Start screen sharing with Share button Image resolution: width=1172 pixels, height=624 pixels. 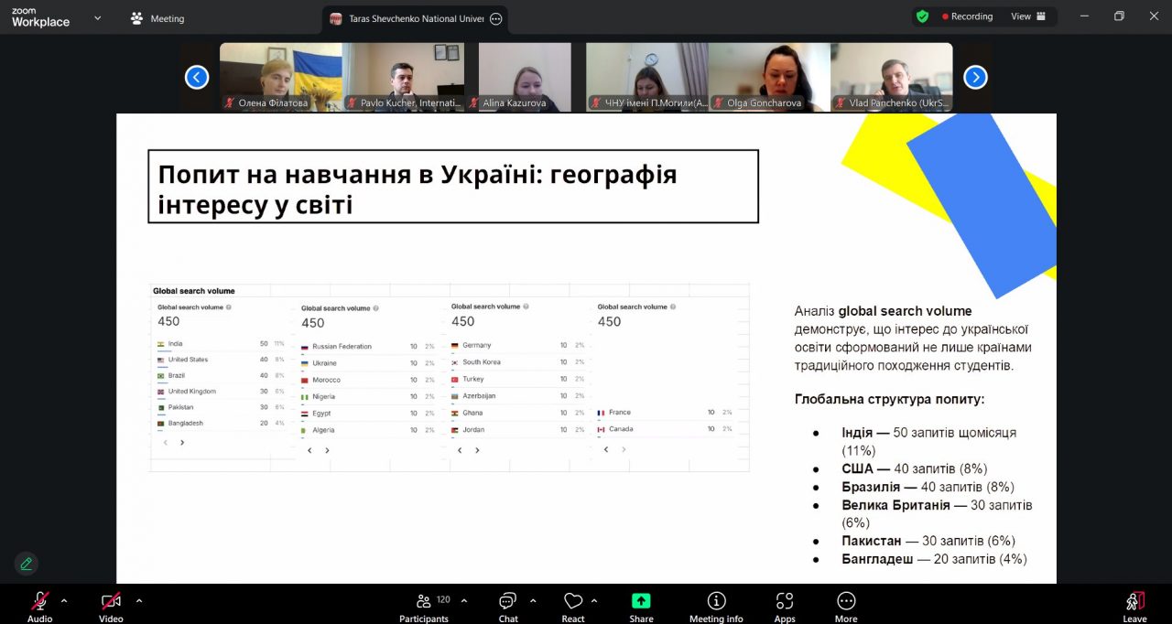coord(641,602)
